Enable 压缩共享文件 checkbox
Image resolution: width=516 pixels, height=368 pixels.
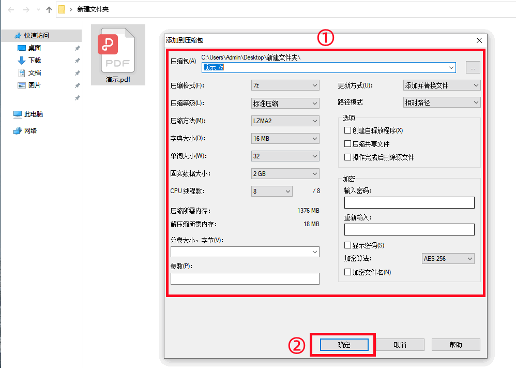[x=347, y=144]
